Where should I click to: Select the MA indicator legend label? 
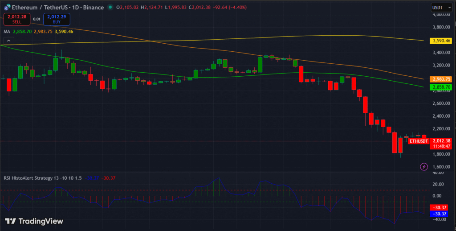(7, 32)
